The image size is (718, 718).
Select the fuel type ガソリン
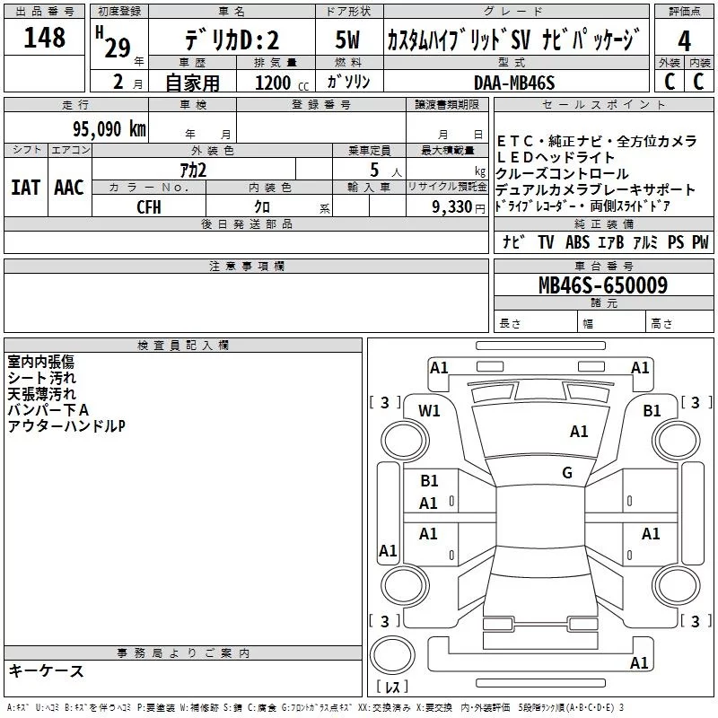coord(349,82)
